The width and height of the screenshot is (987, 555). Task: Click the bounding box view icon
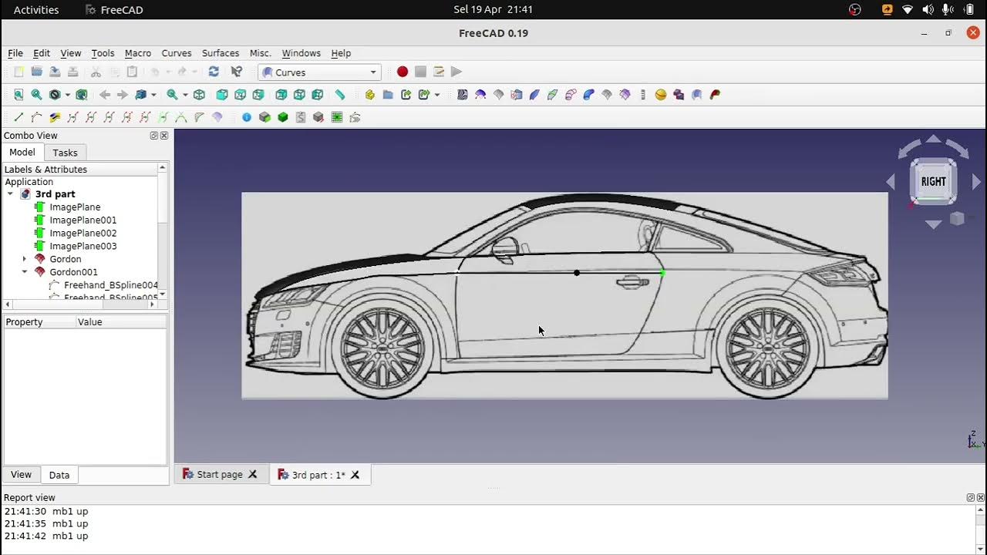[x=81, y=95]
